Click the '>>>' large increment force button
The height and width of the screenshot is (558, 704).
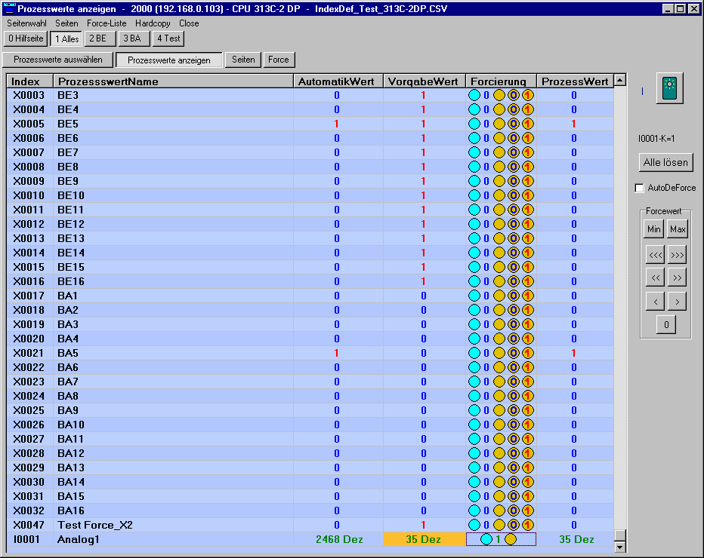678,255
